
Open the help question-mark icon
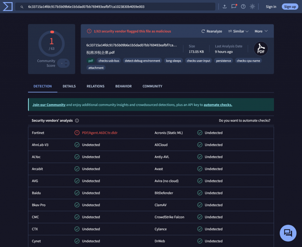(243, 6)
